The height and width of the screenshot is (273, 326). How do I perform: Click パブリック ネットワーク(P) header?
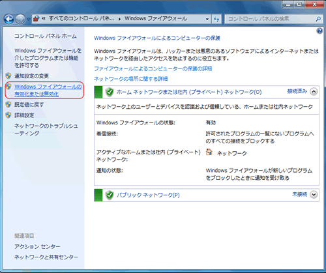tap(148, 195)
